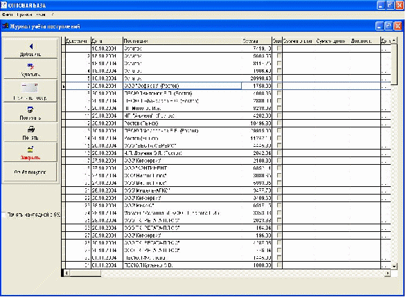Screen dimensions: 406x297
Task: Click the Отчёт покупок button
Action: pos(30,172)
